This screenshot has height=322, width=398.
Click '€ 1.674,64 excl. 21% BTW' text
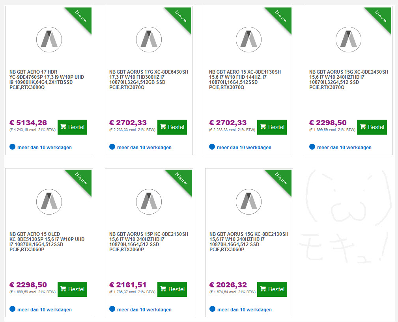(232, 292)
